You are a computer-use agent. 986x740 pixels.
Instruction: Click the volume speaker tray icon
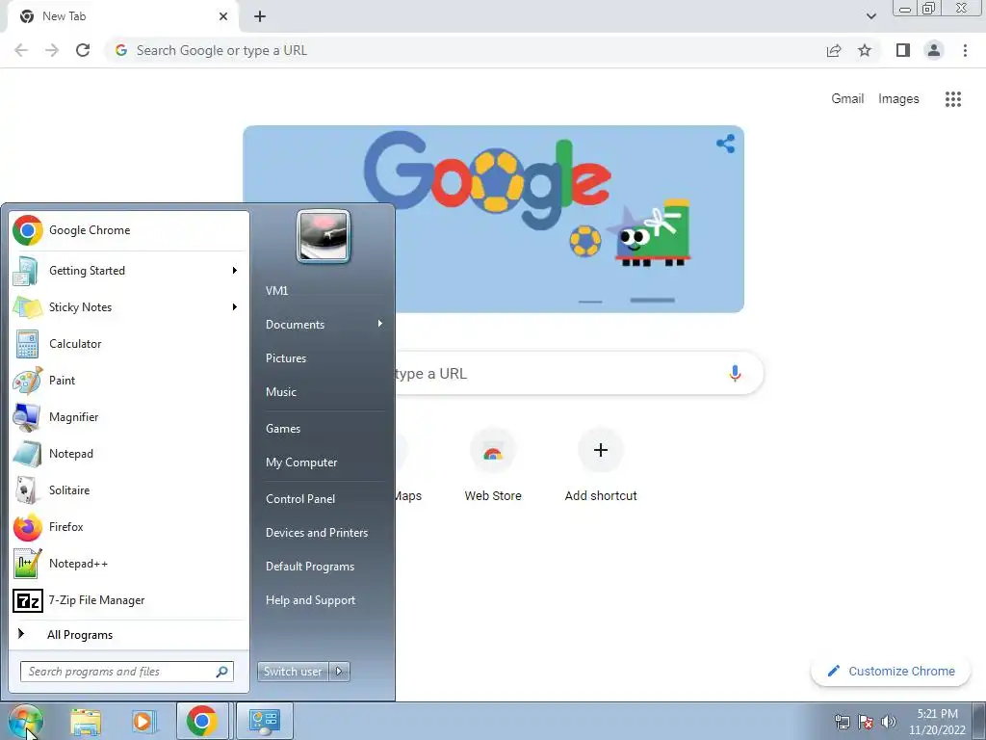tap(889, 722)
